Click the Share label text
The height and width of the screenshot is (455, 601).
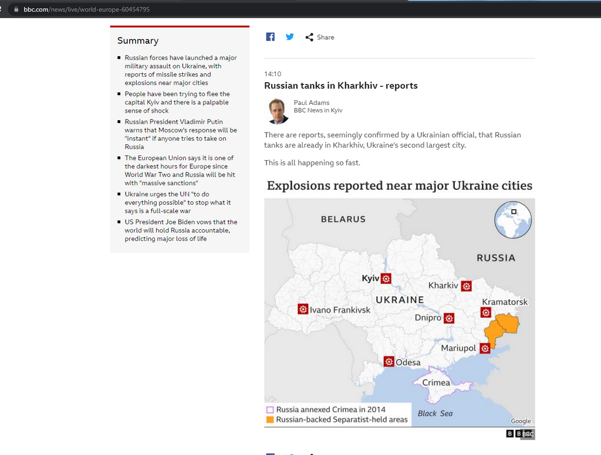point(325,37)
